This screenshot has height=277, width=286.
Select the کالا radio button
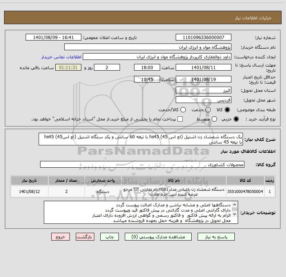(227, 110)
